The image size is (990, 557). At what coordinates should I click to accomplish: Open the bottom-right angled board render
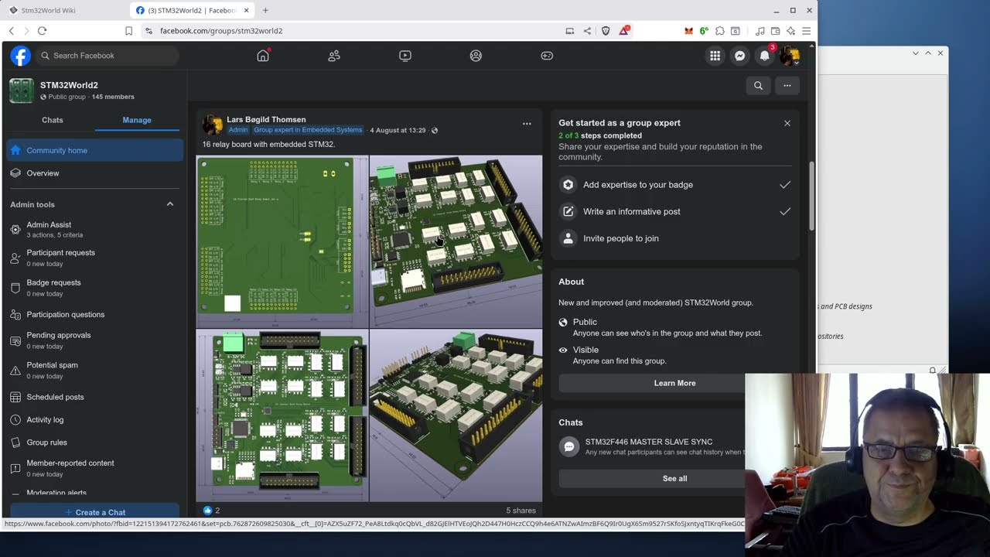pyautogui.click(x=456, y=416)
